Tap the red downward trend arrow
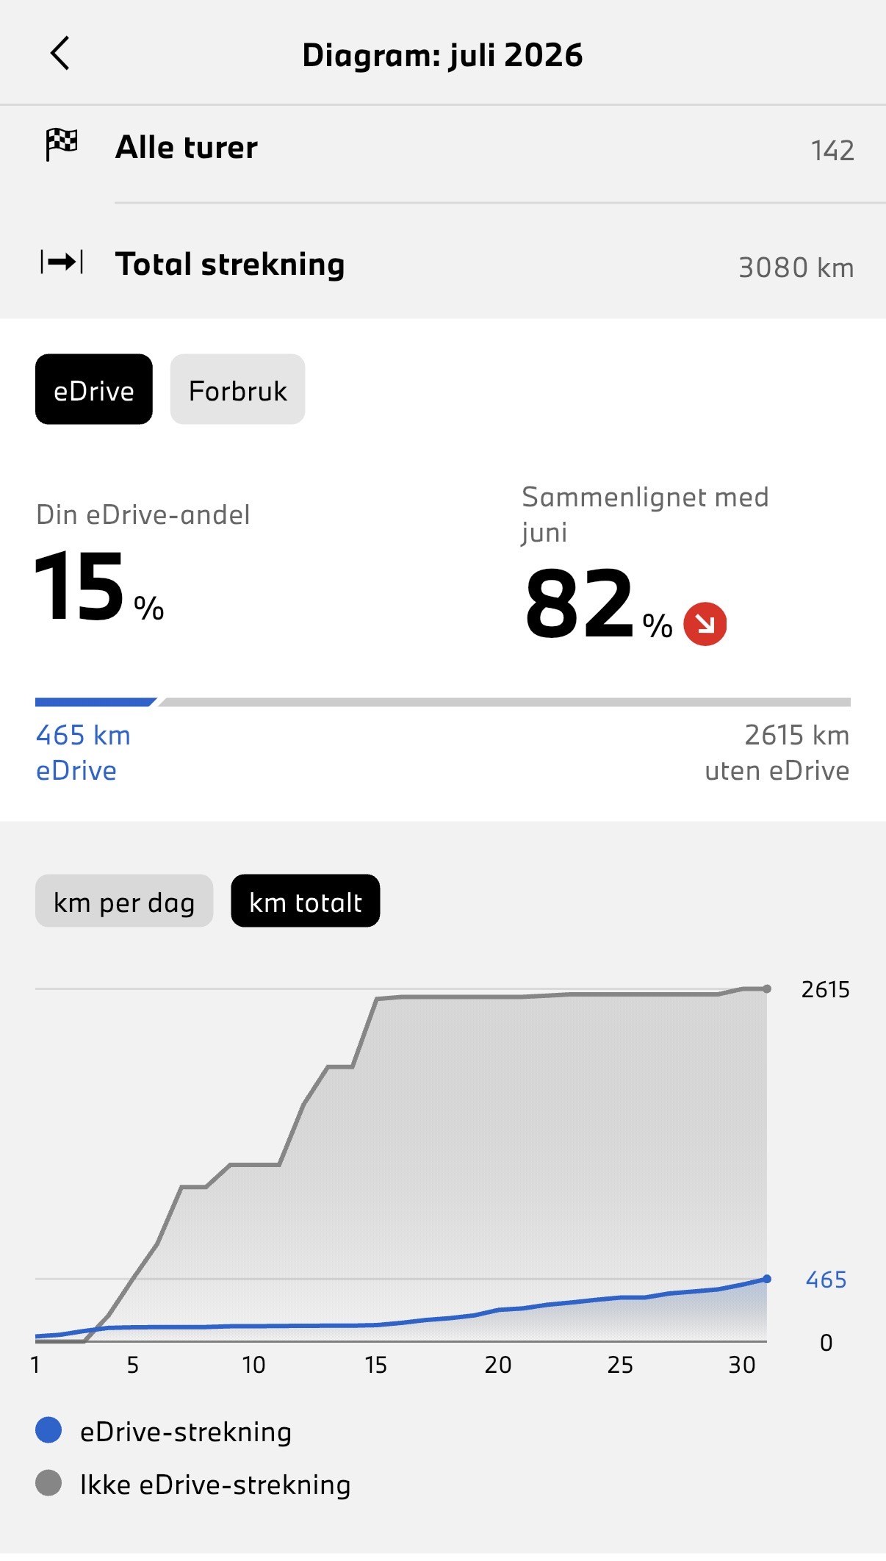This screenshot has height=1561, width=886. [705, 624]
